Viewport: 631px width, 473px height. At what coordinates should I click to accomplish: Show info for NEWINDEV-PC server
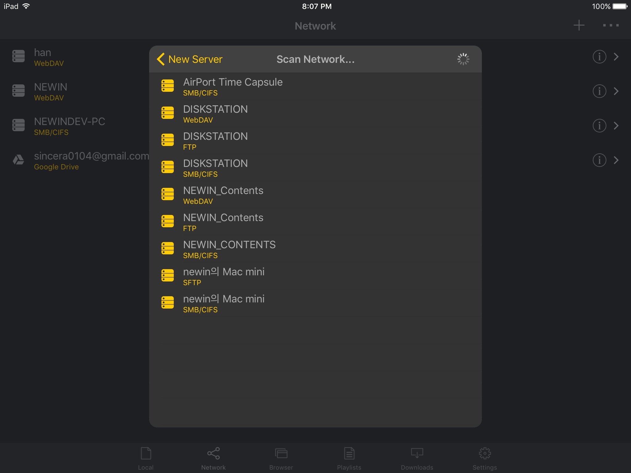[x=599, y=126]
